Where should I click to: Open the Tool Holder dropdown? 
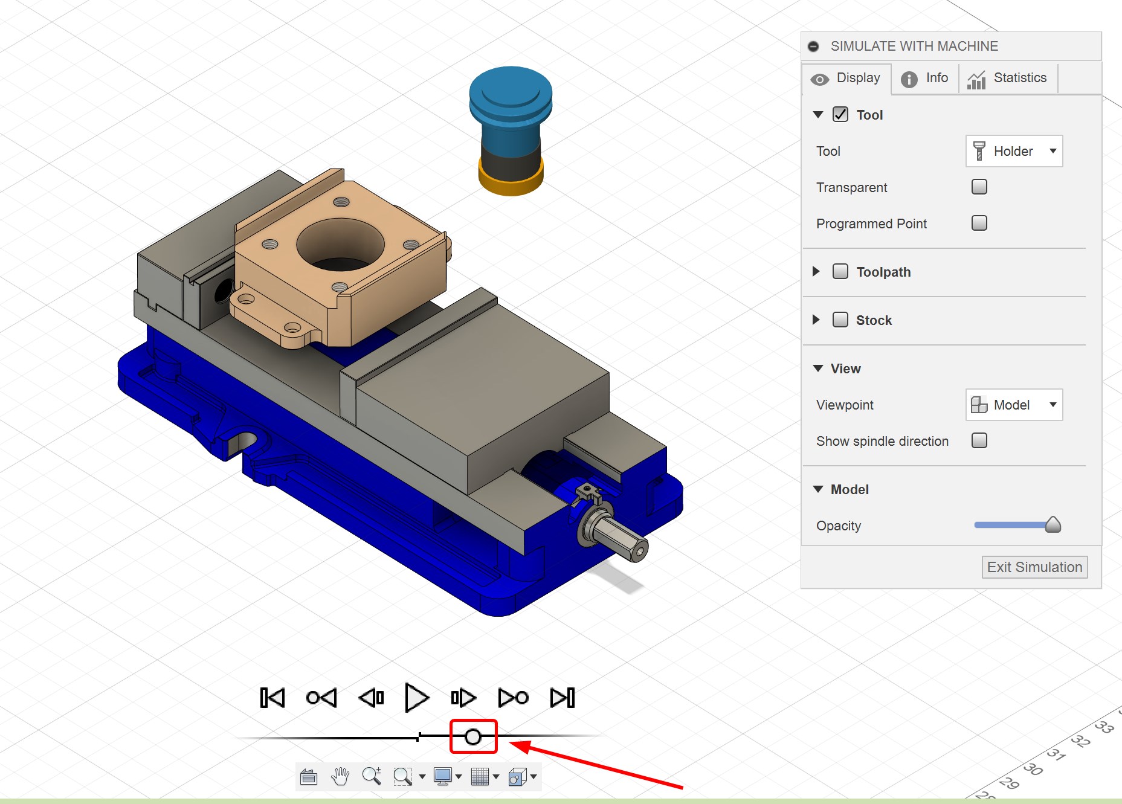pos(1013,151)
